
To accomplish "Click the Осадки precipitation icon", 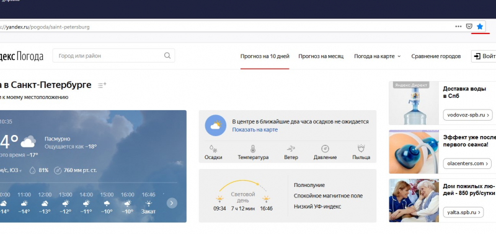I will coord(213,149).
